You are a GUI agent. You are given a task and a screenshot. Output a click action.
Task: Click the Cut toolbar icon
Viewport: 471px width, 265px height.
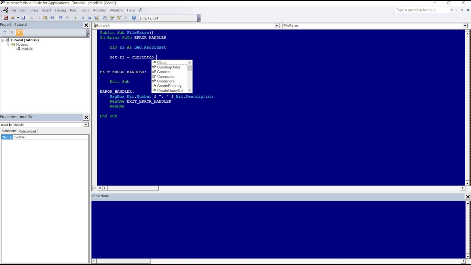tap(31, 18)
